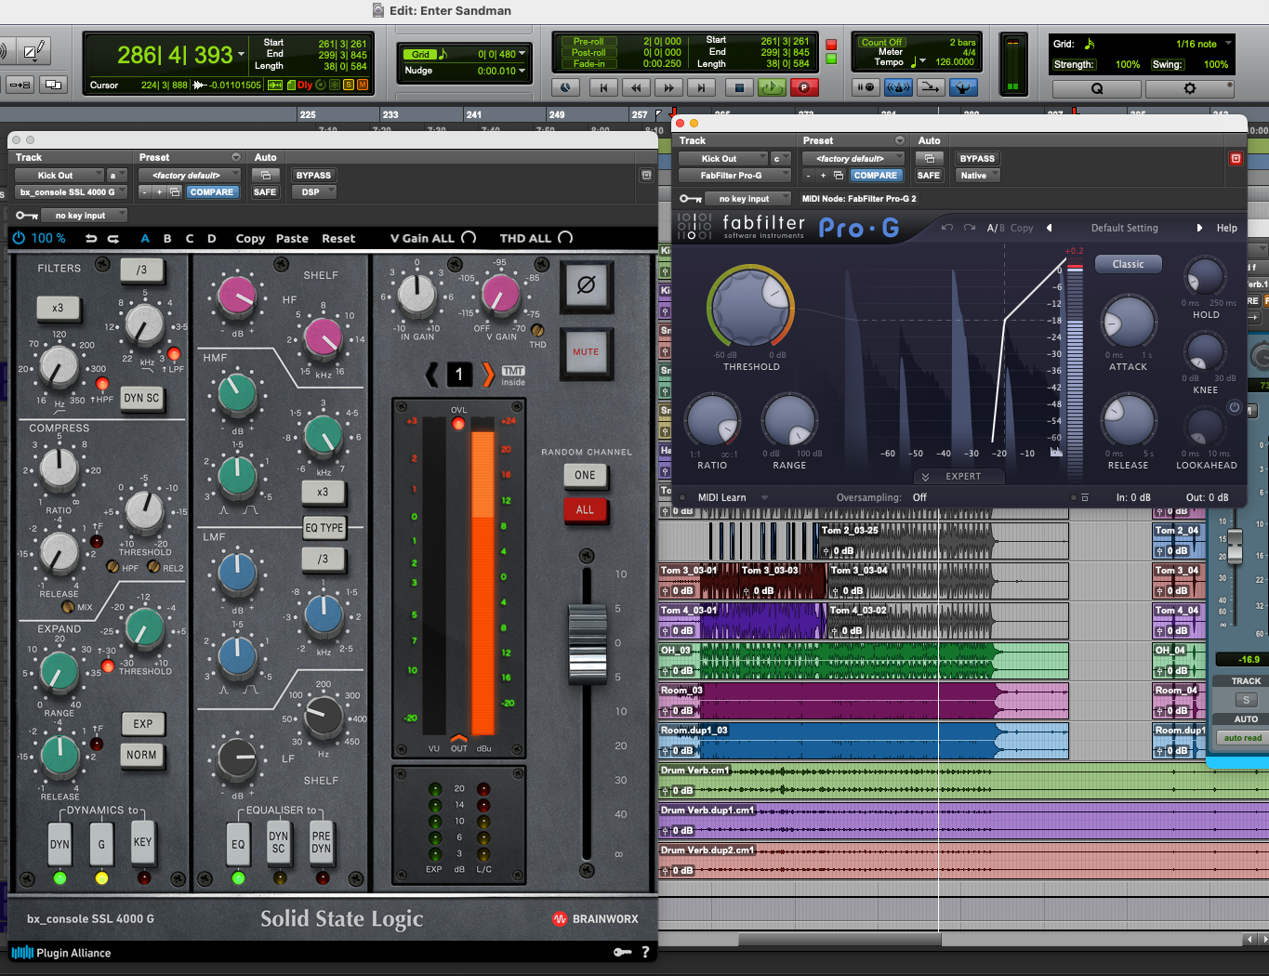Toggle DYN SC filter button
This screenshot has width=1269, height=976.
point(141,398)
